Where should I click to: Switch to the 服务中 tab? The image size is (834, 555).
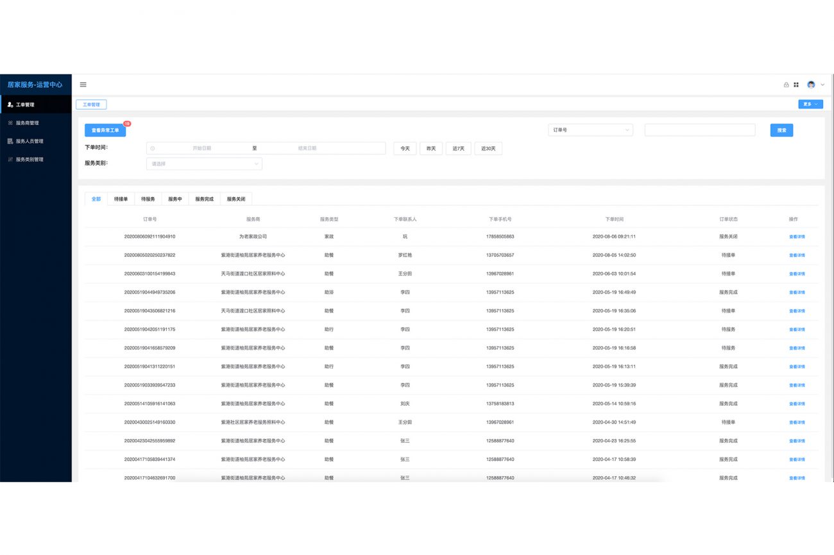[175, 199]
